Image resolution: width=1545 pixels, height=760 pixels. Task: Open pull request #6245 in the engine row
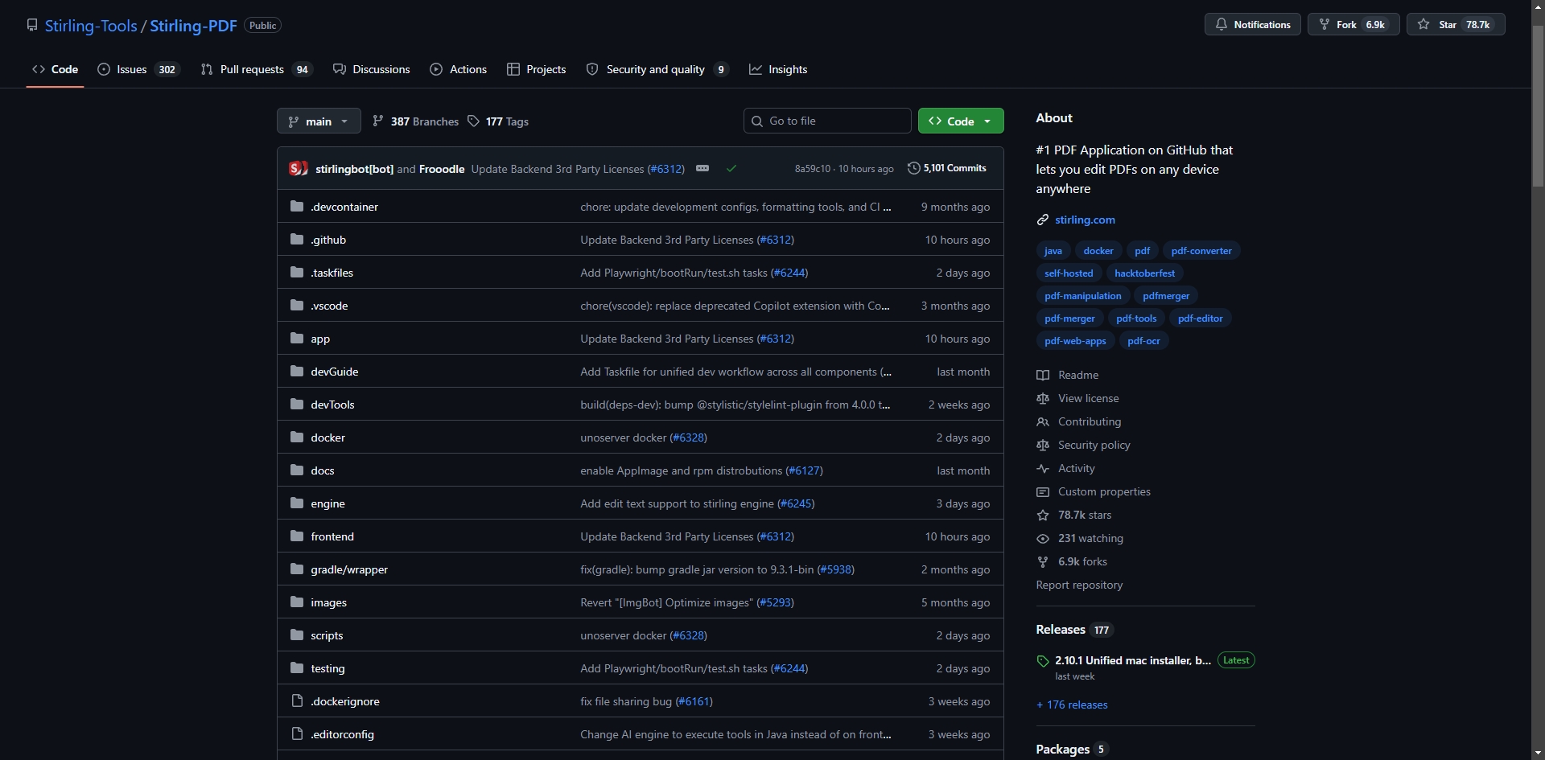[796, 503]
